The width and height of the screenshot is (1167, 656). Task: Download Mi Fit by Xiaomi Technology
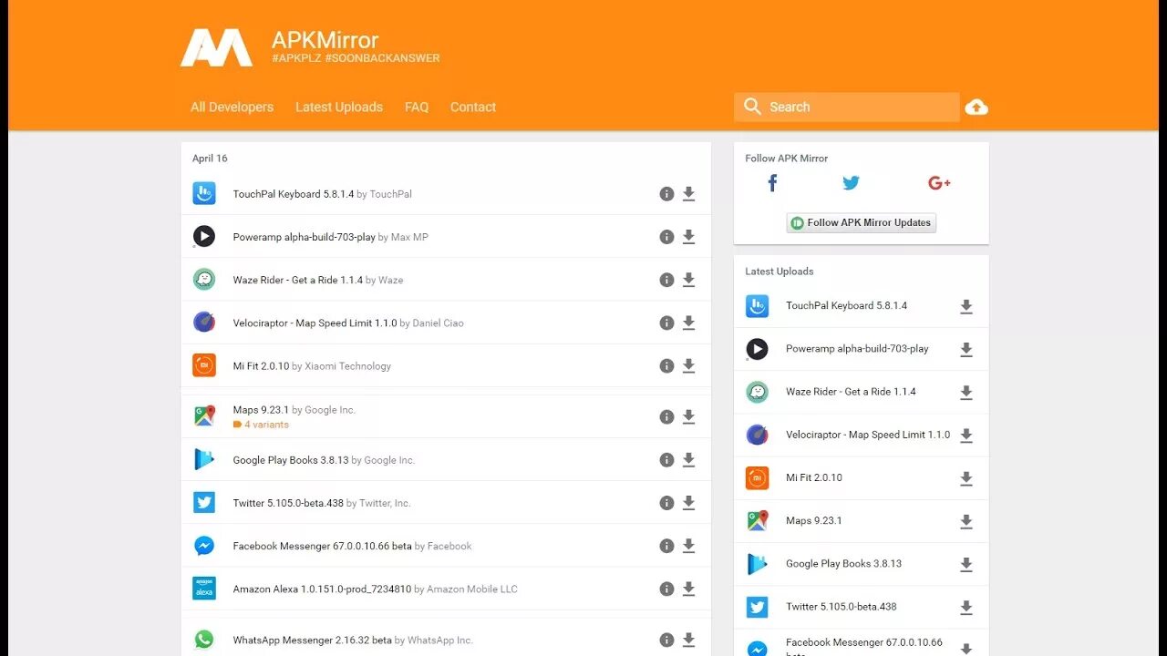pos(689,365)
